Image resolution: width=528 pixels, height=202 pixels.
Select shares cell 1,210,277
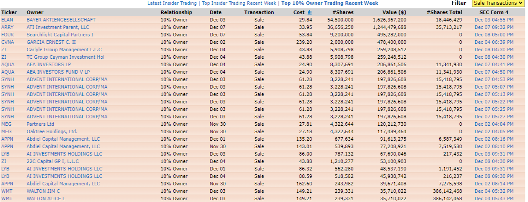point(342,161)
